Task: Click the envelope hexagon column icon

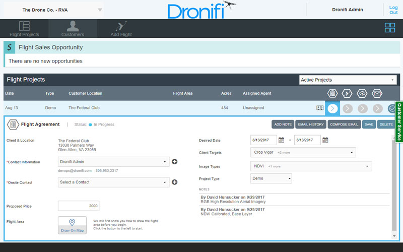Action: pyautogui.click(x=377, y=93)
